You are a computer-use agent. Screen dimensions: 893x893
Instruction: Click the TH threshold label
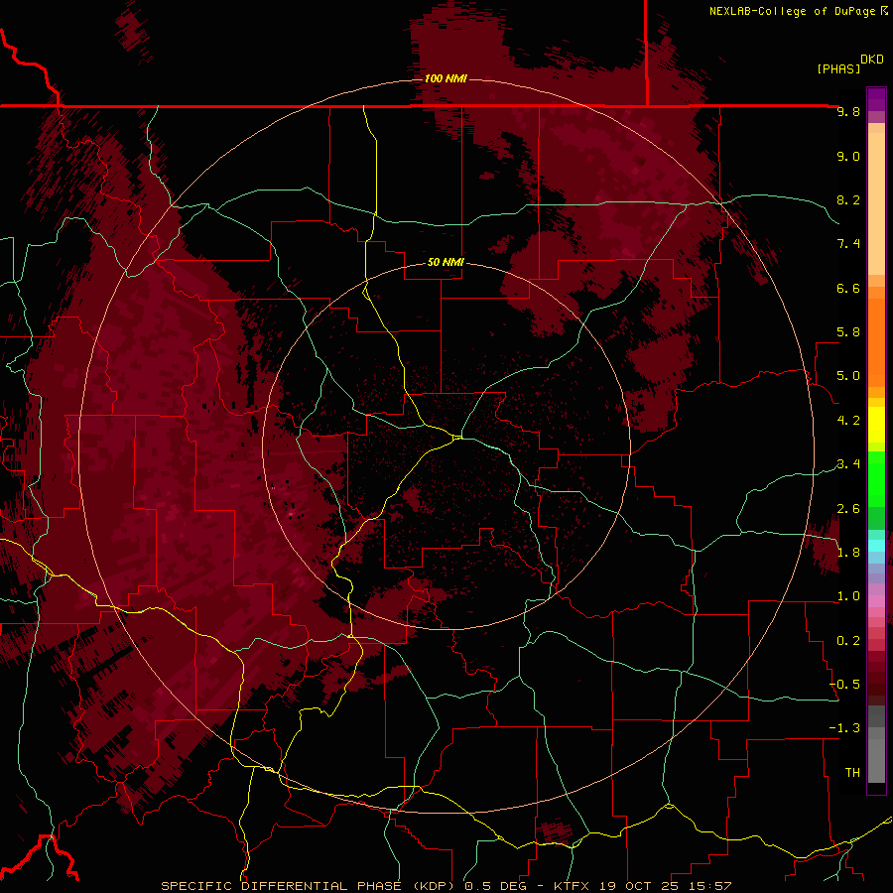click(852, 773)
